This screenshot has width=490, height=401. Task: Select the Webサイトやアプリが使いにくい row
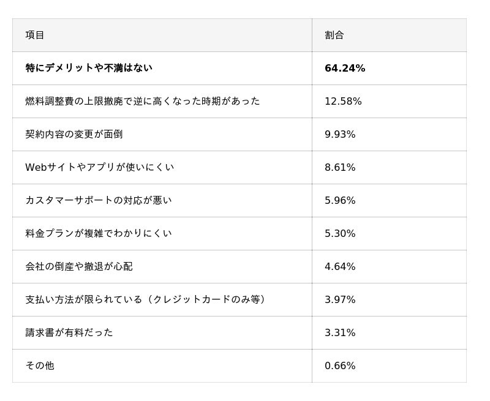click(x=99, y=167)
